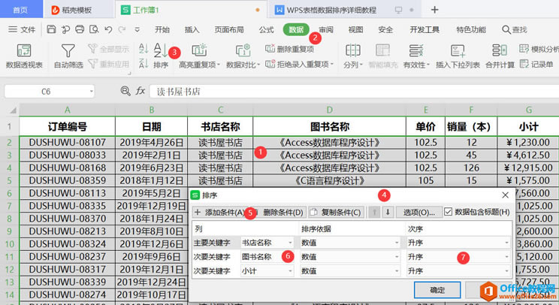Select cell DUSHUWU-08359
Viewport: 559px width, 305px height.
[x=68, y=180]
